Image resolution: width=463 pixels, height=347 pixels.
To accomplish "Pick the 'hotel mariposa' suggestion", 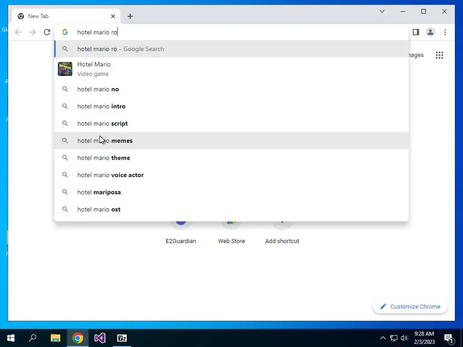I will tap(232, 192).
